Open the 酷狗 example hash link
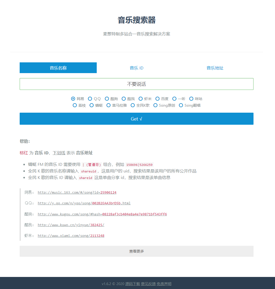The width and height of the screenshot is (275, 289). 102,214
